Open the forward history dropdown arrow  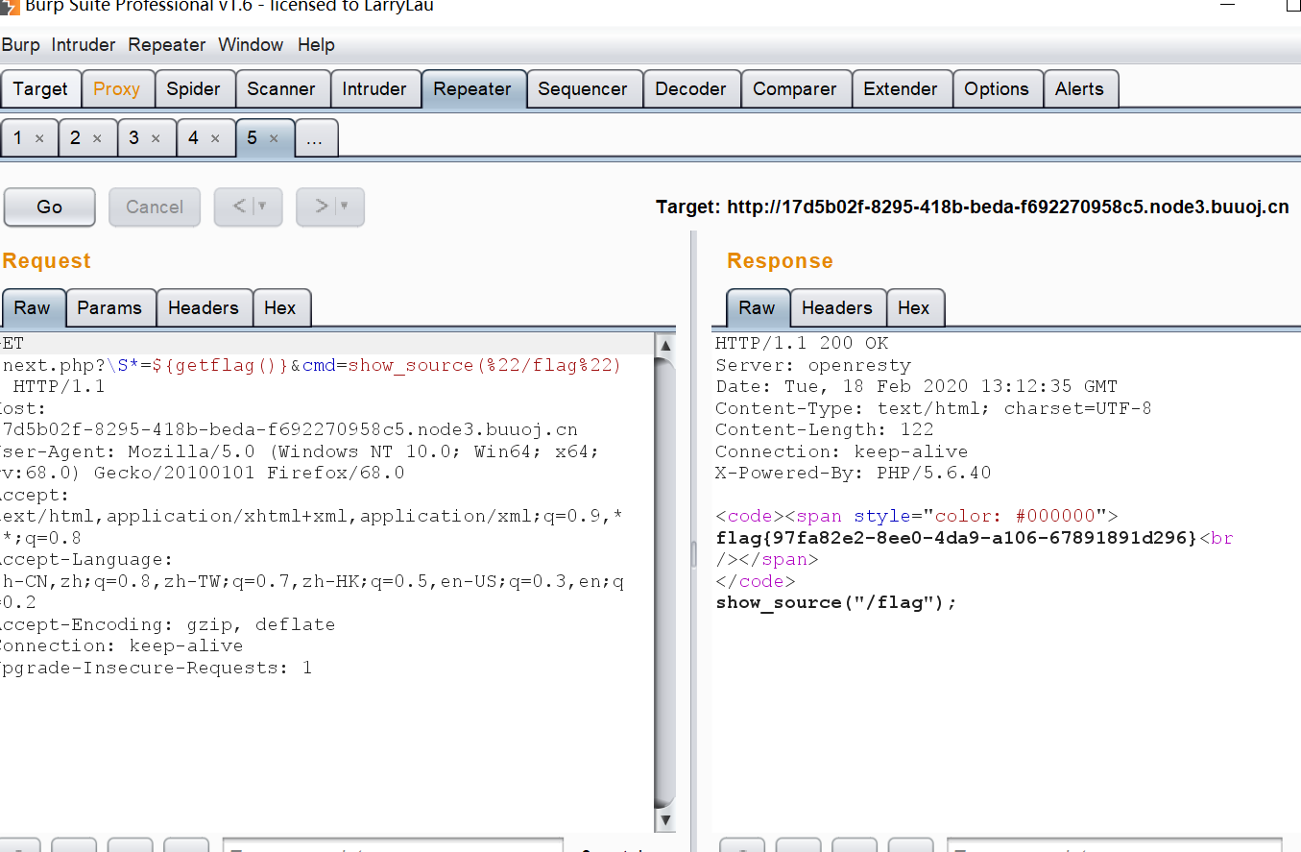(345, 207)
